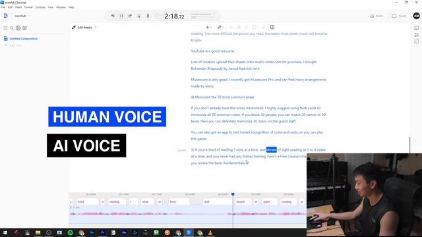Click the boxed icon at the editor toolbar's right end
Screen dimensions: 422x237
click(x=272, y=27)
